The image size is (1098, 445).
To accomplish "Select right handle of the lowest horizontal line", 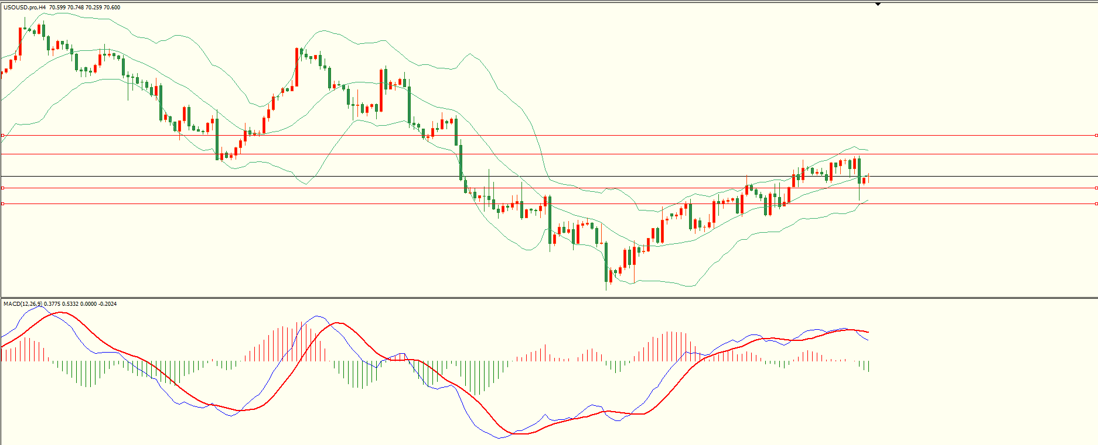I will click(x=1096, y=203).
